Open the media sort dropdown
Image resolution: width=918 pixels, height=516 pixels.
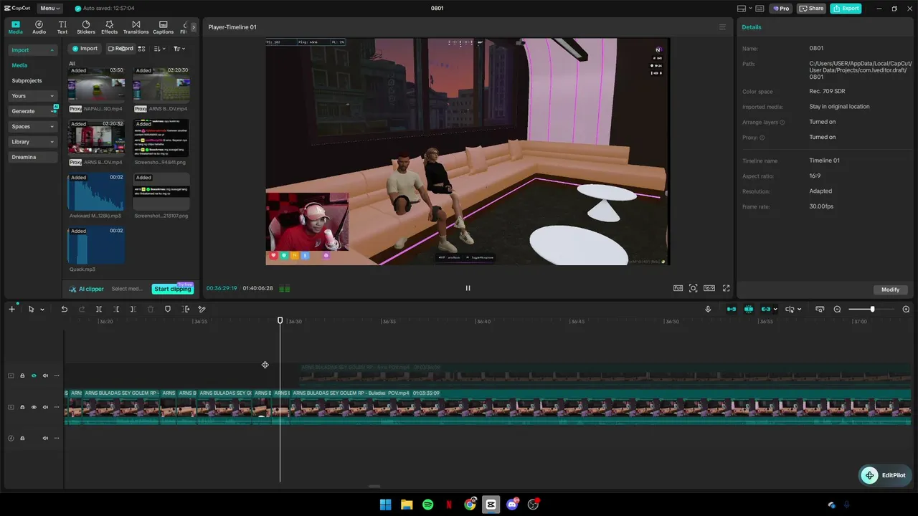tap(160, 49)
